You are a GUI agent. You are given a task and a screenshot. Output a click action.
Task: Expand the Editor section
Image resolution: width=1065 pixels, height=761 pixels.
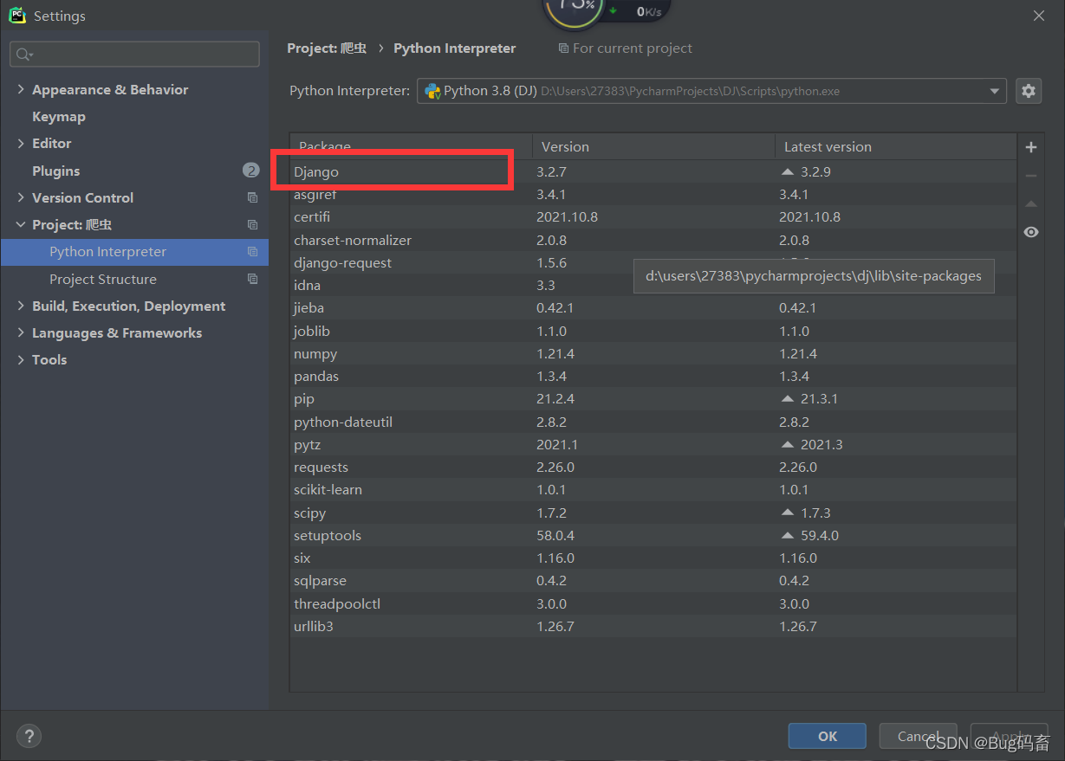tap(21, 143)
